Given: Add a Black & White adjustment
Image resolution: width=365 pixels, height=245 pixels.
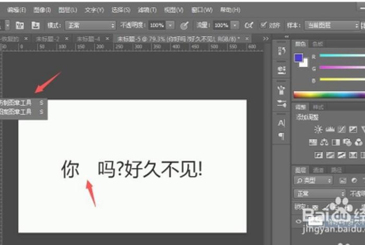Looking at the screenshot, I should coord(336,142).
